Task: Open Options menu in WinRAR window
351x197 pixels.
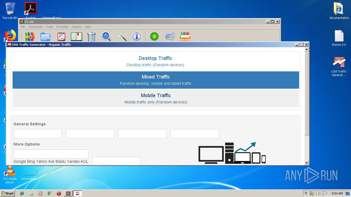Action: [x=77, y=27]
